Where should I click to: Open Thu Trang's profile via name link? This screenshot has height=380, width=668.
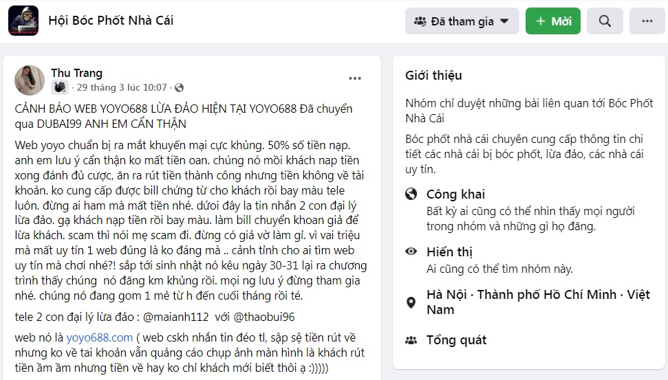(x=76, y=73)
